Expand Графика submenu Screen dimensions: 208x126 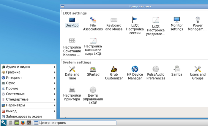(29, 72)
